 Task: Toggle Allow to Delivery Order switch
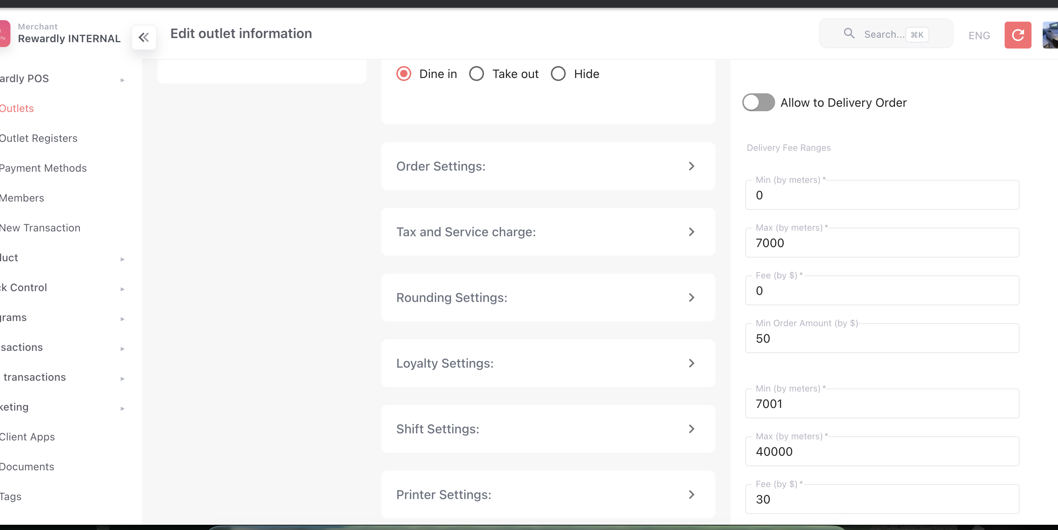pyautogui.click(x=758, y=102)
